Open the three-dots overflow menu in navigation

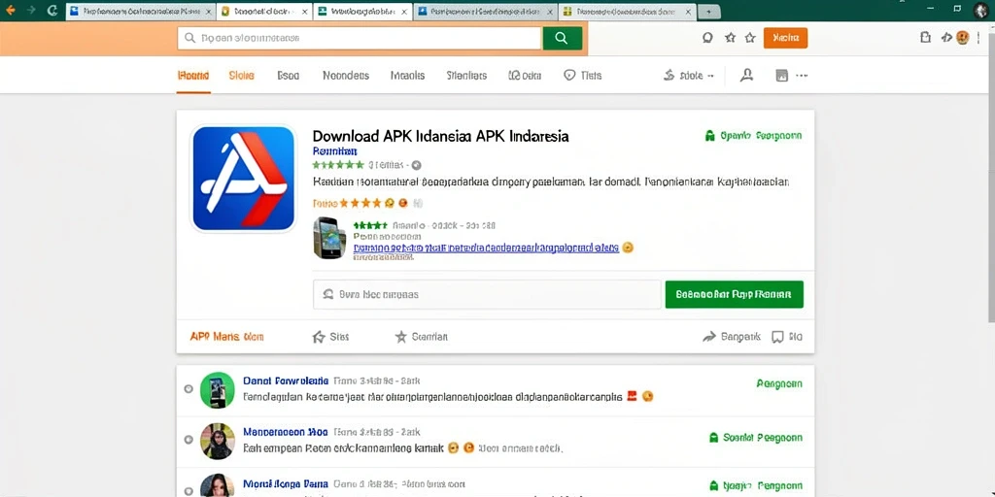pyautogui.click(x=802, y=76)
